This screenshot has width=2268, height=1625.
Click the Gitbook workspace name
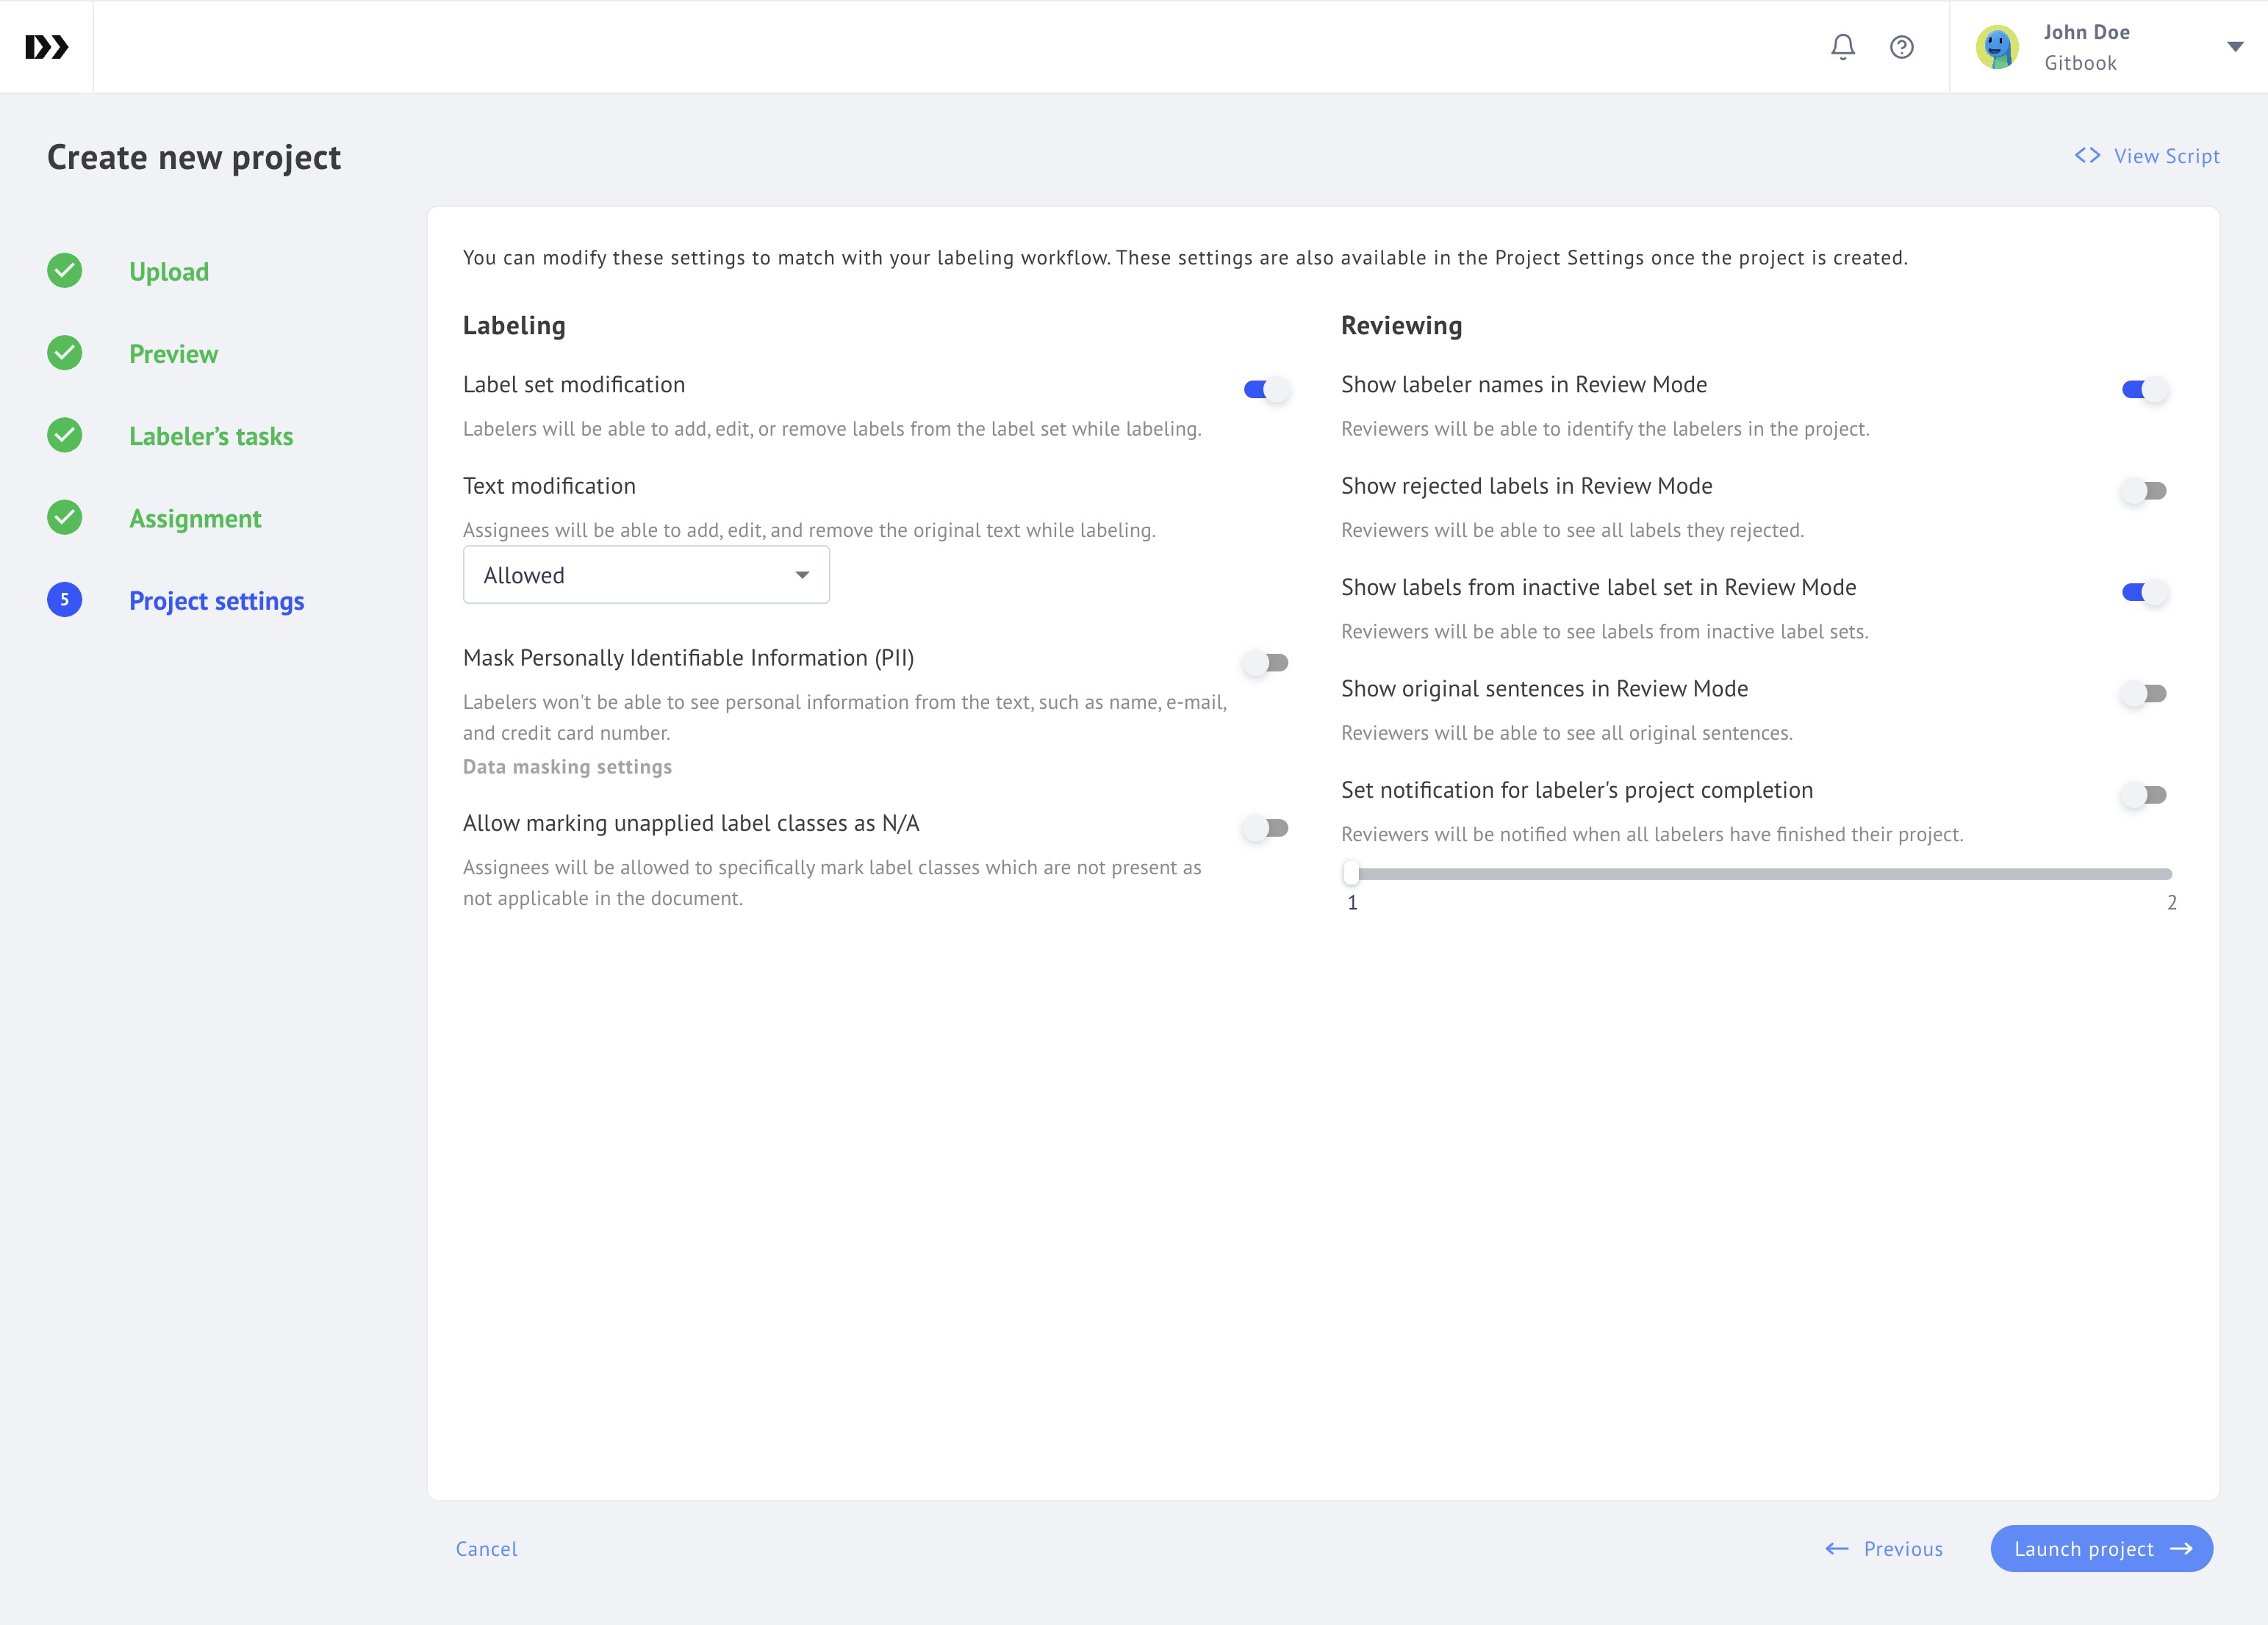click(2080, 63)
